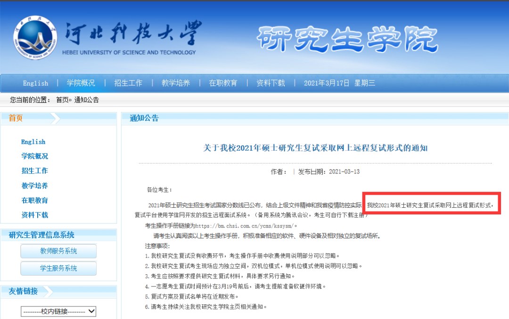This screenshot has width=509, height=319.
Task: Select 招生工作 in the top navigation bar
Action: click(x=128, y=83)
